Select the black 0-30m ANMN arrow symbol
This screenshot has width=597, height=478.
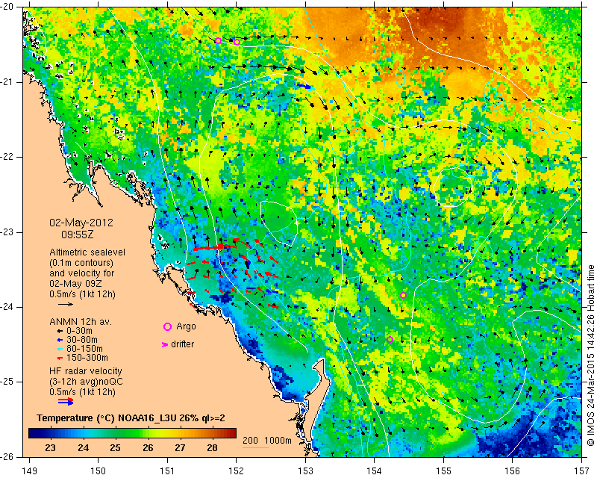click(x=60, y=331)
